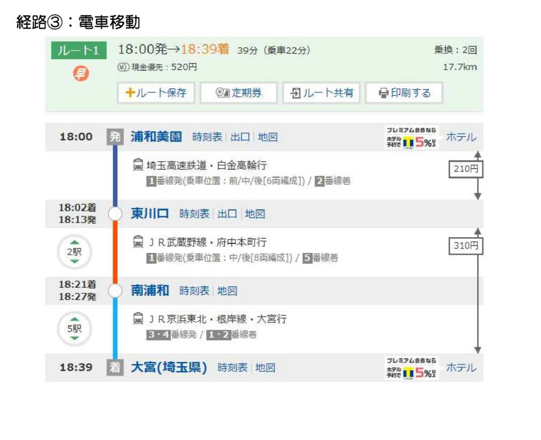Share the route via ルート共有
The height and width of the screenshot is (440, 541).
(x=322, y=93)
